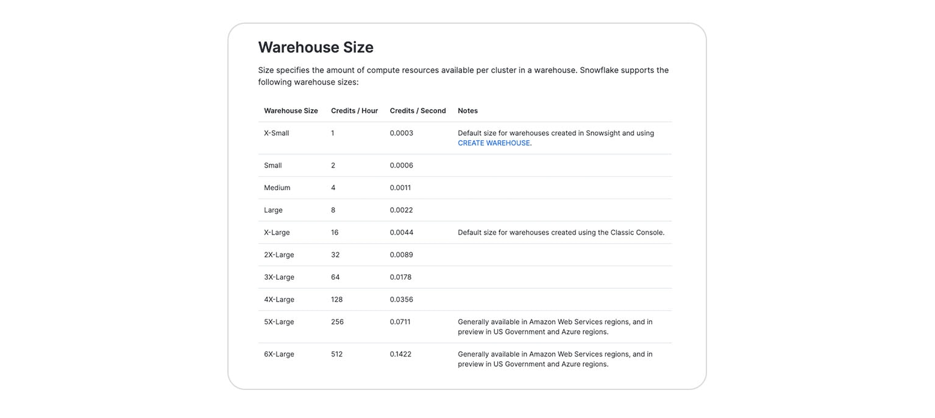Open the CREATE WAREHOUSE link
The width and height of the screenshot is (935, 418).
(x=494, y=142)
